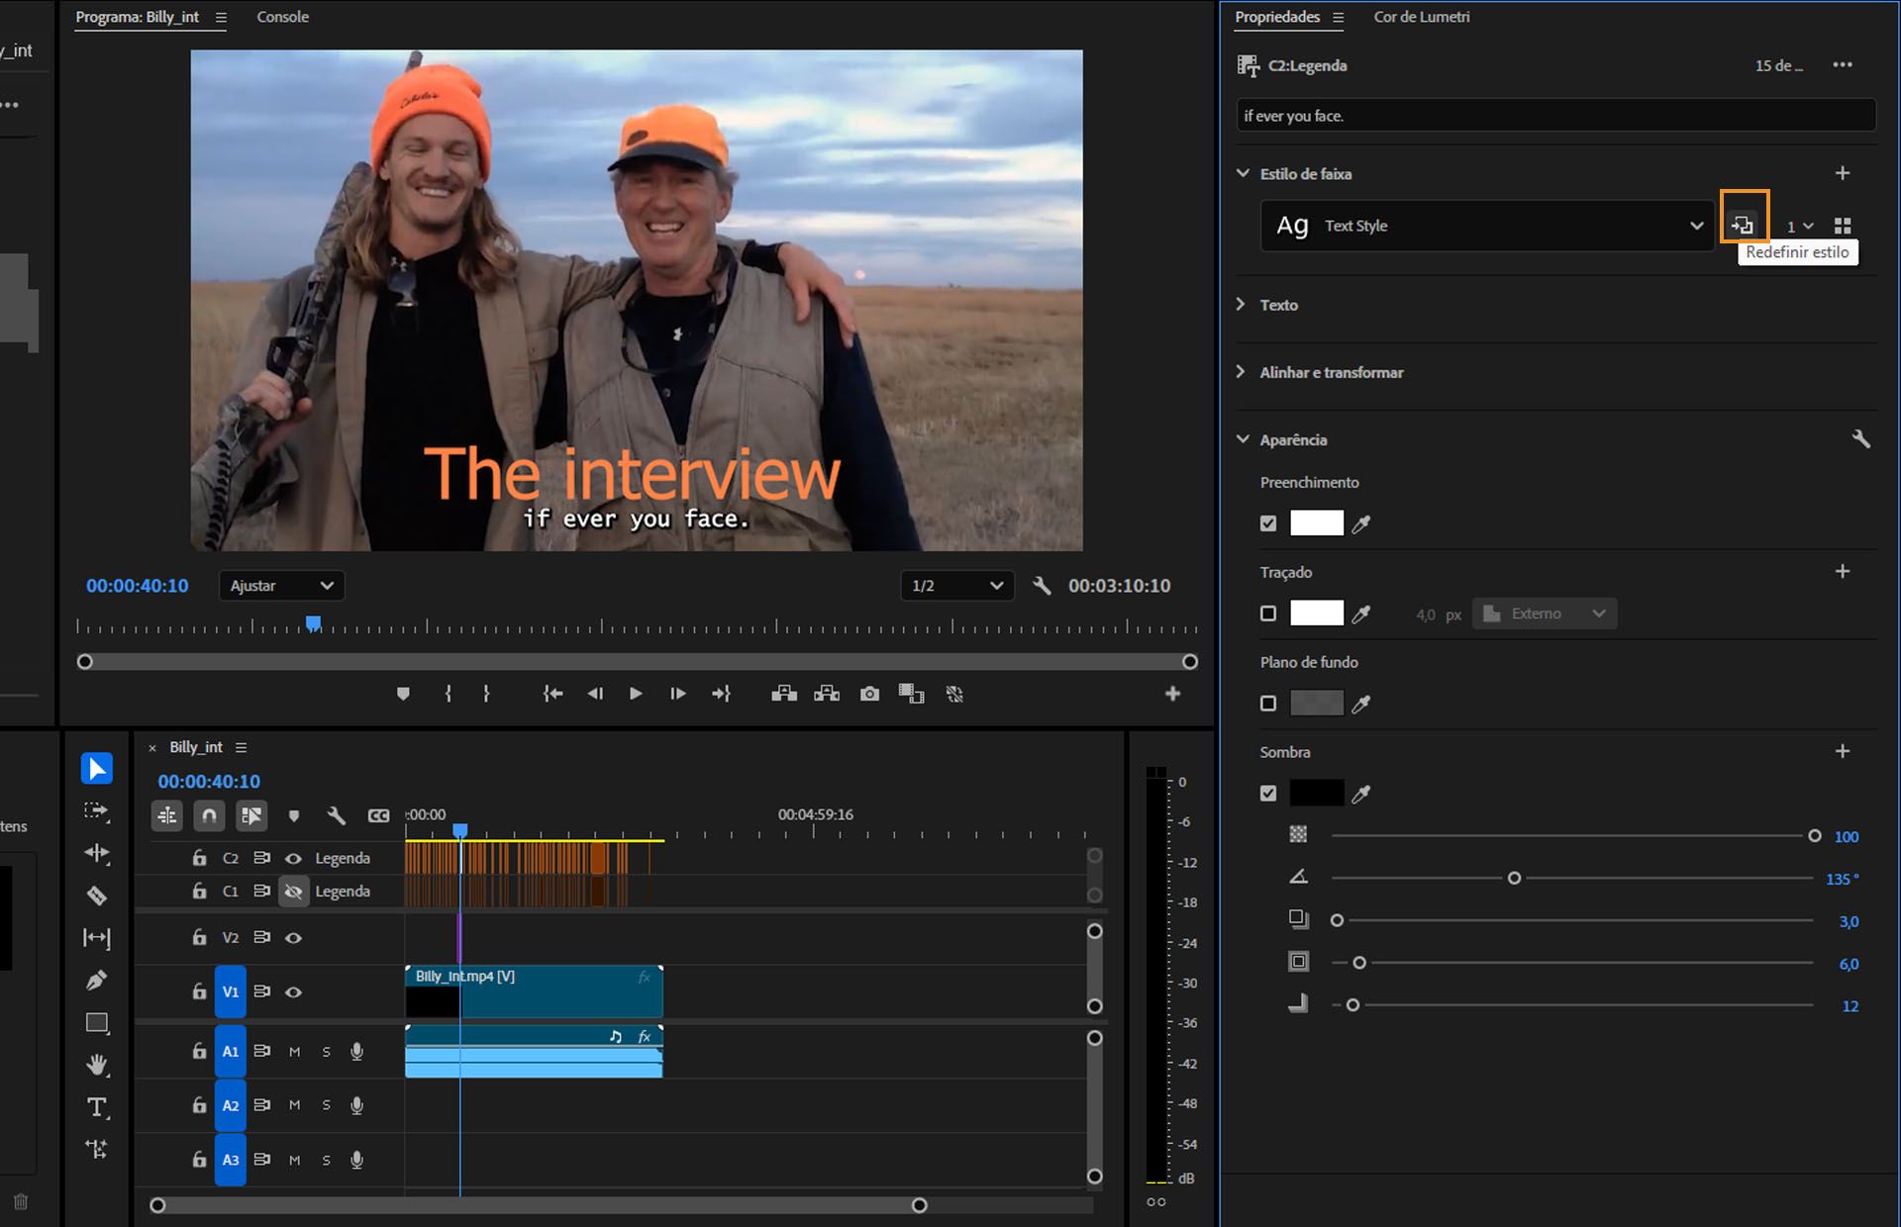Select the Hand tool

97,1065
